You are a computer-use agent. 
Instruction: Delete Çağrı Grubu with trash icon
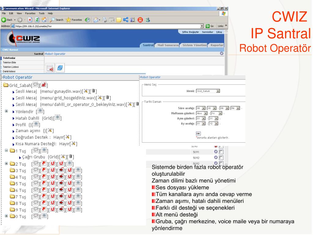(71, 156)
